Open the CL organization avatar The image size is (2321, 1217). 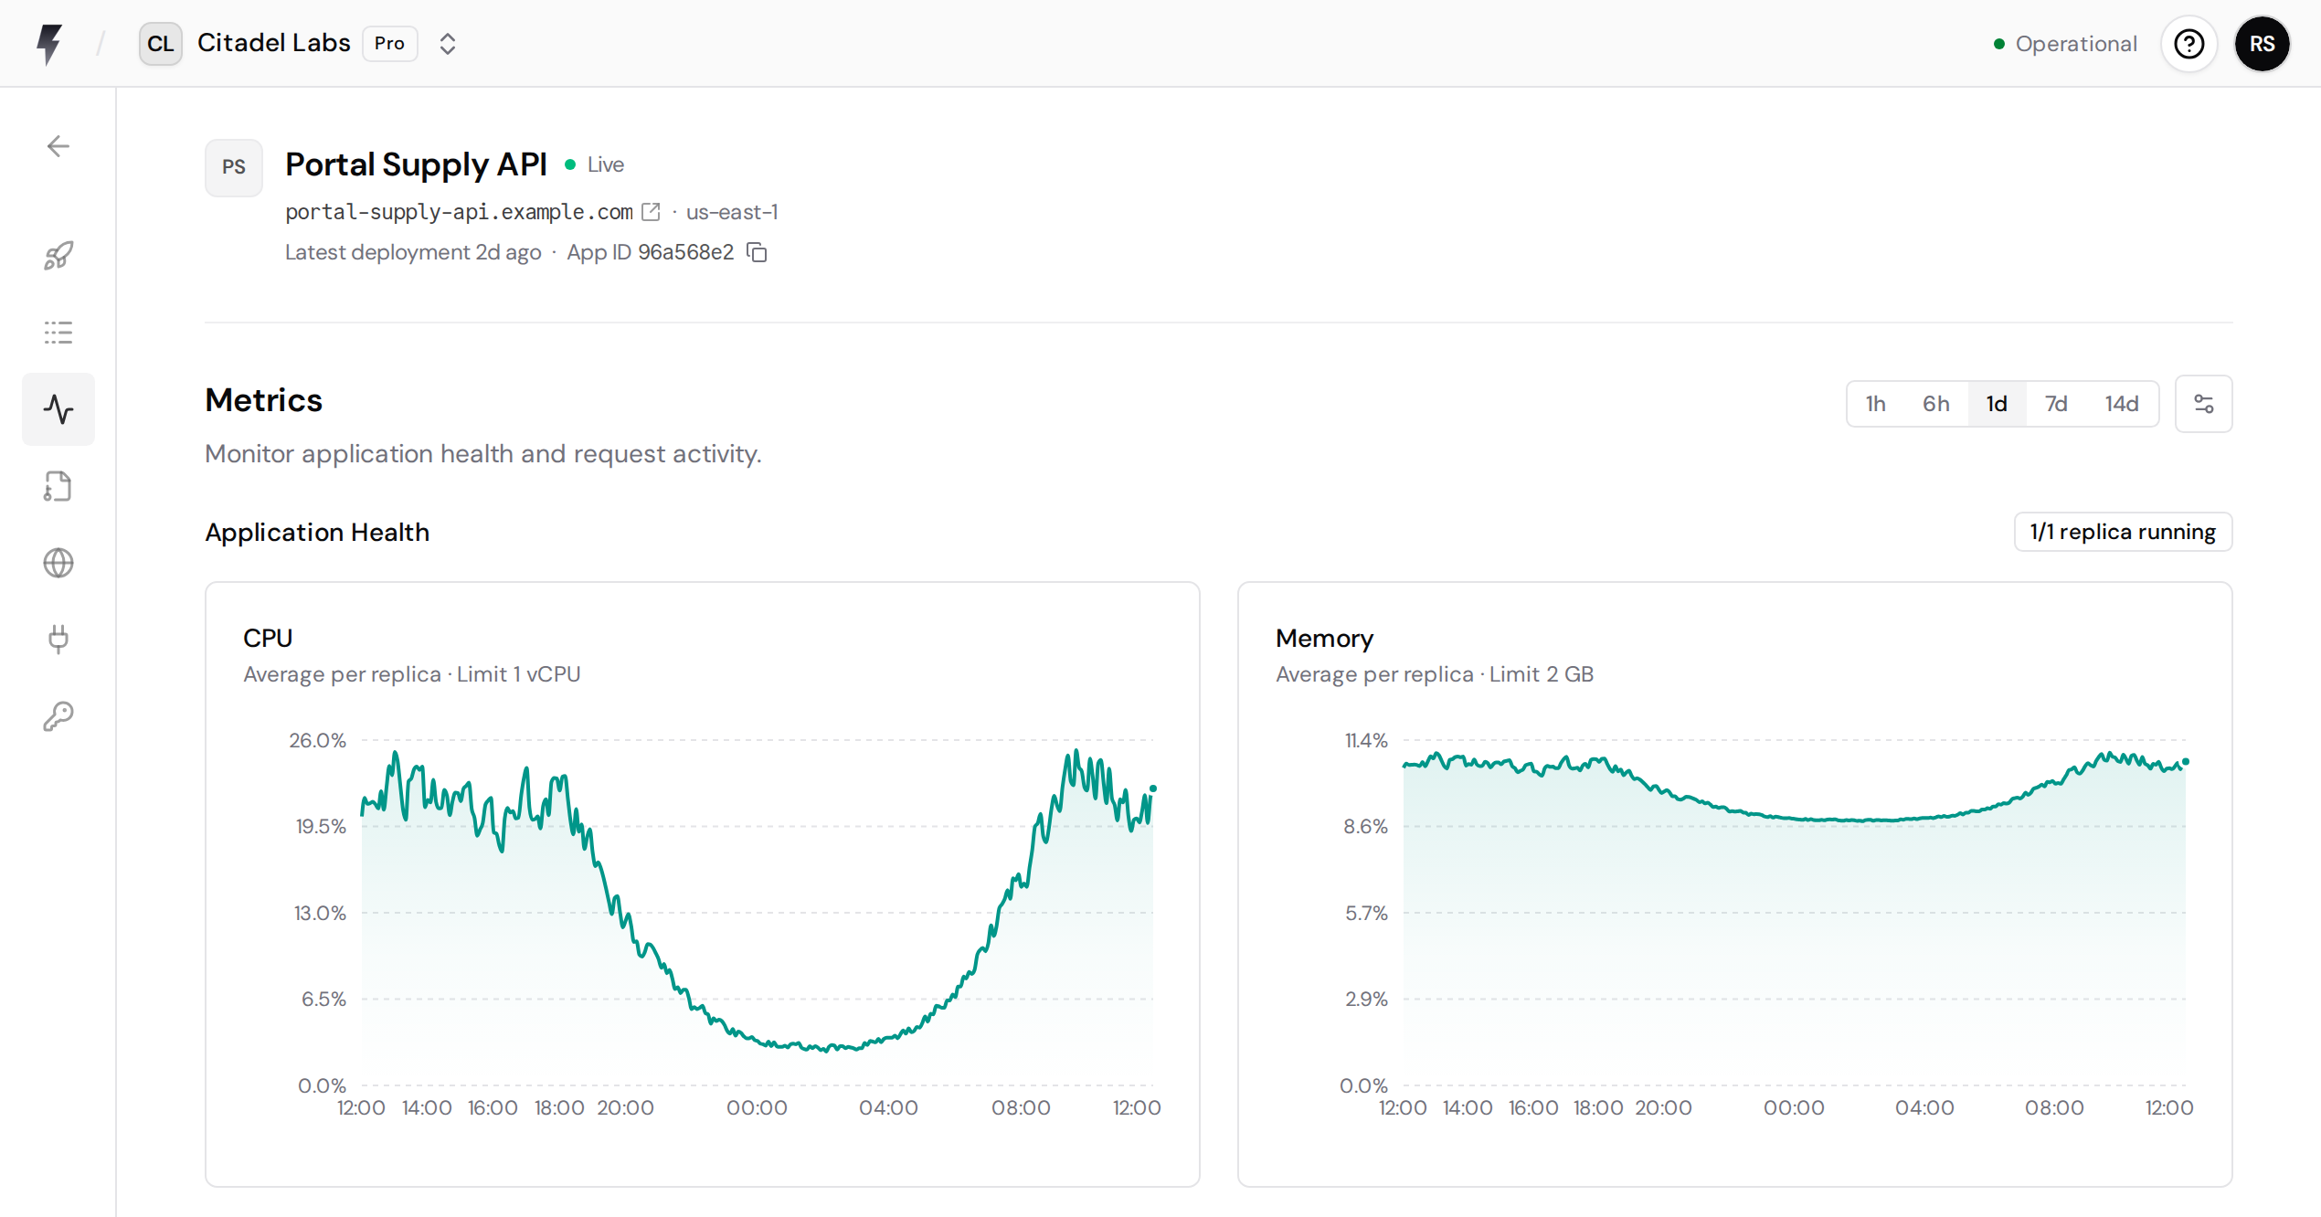(x=160, y=44)
